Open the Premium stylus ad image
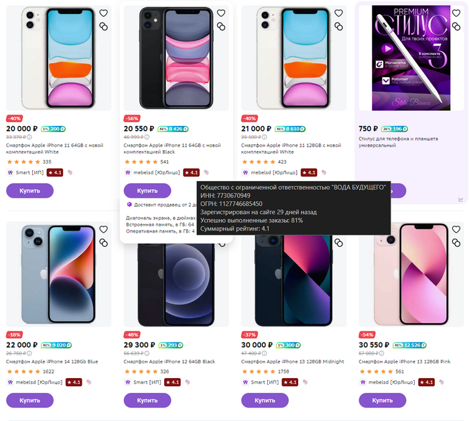Image resolution: width=469 pixels, height=421 pixels. click(410, 57)
